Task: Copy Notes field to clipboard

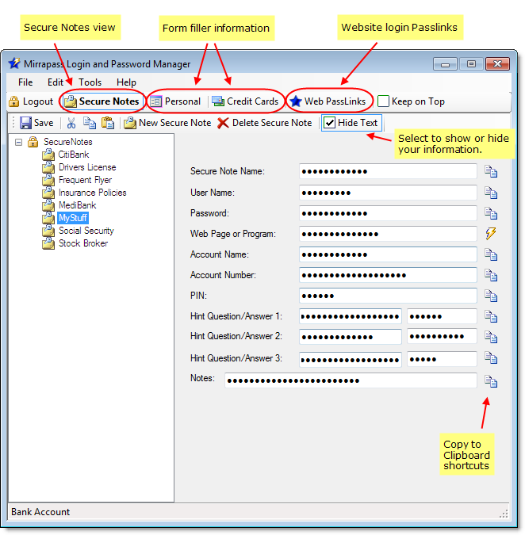Action: tap(491, 381)
